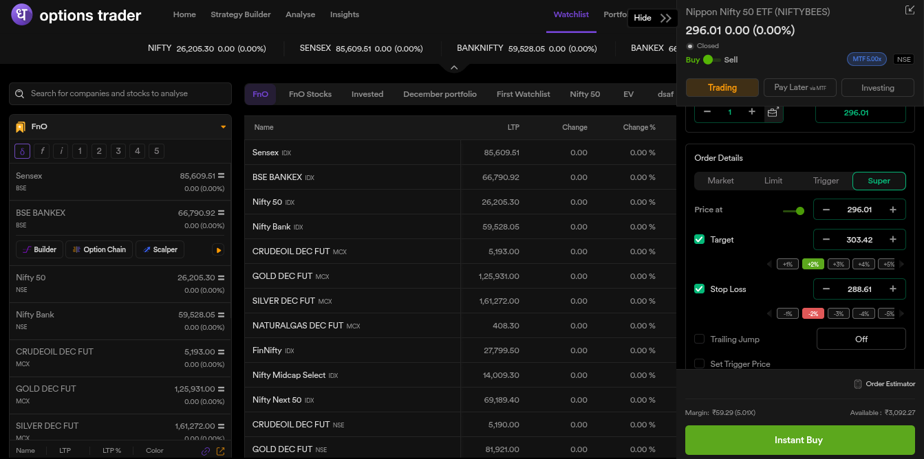Open the Insights menu

[x=345, y=14]
